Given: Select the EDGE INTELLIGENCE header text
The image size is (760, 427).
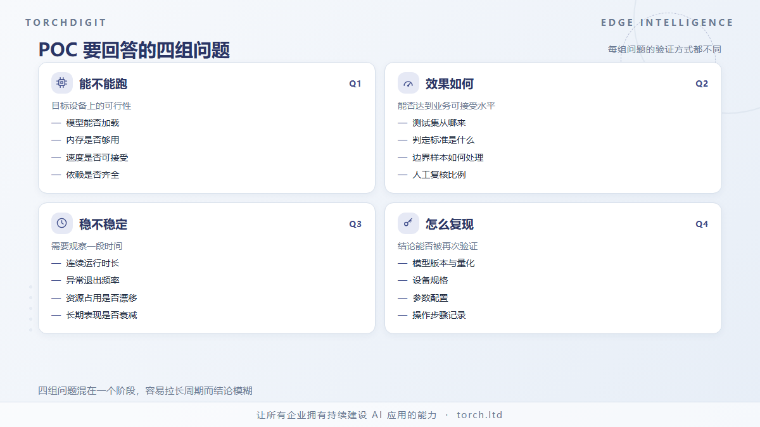Looking at the screenshot, I should click(x=668, y=23).
